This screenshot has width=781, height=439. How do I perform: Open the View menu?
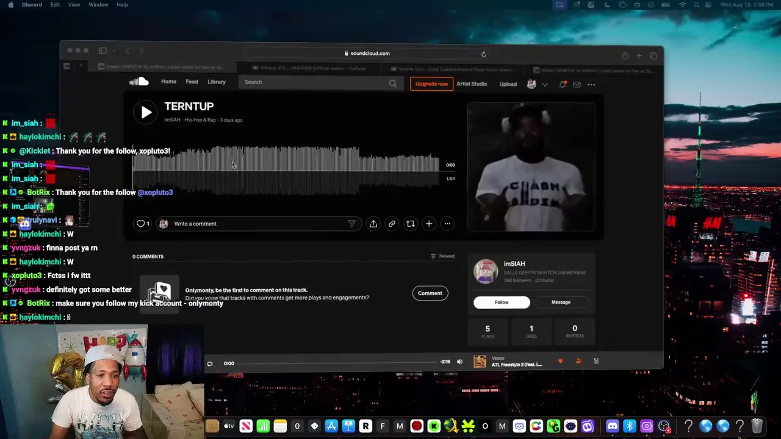[74, 5]
